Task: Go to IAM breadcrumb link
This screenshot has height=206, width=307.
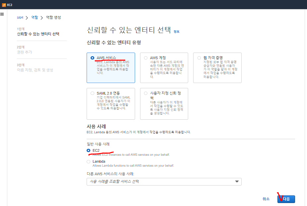Action: (20, 18)
